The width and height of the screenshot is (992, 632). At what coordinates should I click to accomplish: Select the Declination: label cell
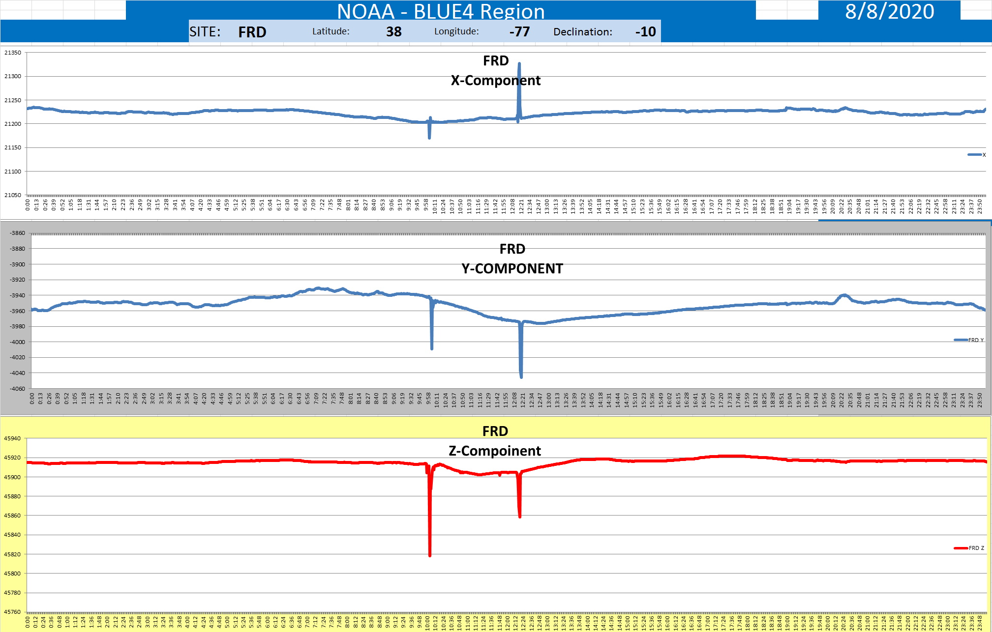coord(583,32)
